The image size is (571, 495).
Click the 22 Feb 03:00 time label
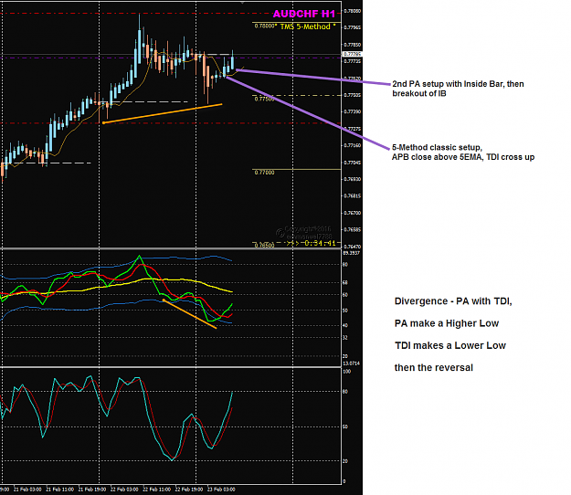[x=124, y=490]
